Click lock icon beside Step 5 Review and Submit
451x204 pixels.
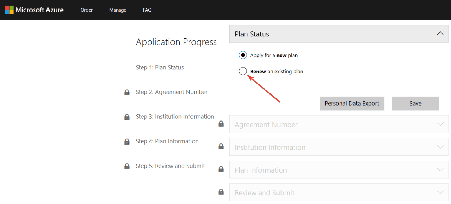click(127, 166)
